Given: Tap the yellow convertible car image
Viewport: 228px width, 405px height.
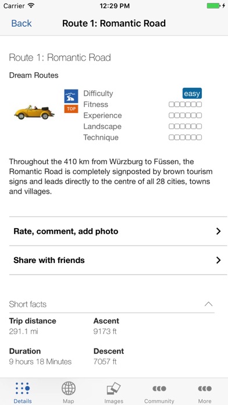Looking at the screenshot, I should tap(34, 112).
